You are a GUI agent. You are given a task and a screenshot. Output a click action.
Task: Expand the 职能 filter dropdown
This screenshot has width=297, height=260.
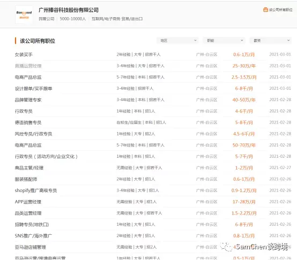(x=224, y=41)
